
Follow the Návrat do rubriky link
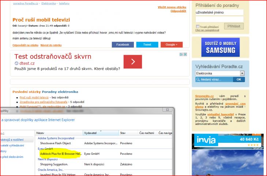[51, 45]
